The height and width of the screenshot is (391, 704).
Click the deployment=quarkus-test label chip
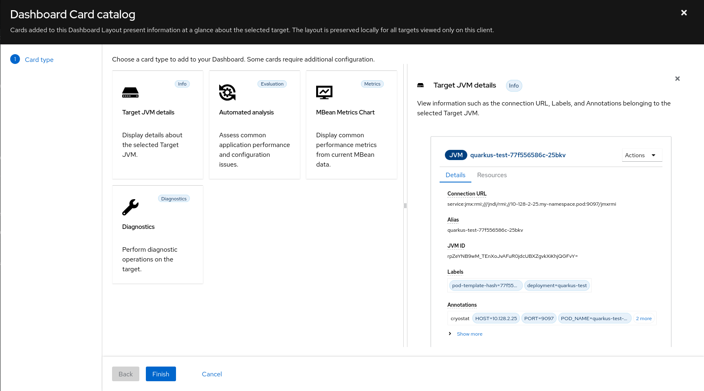pos(557,286)
